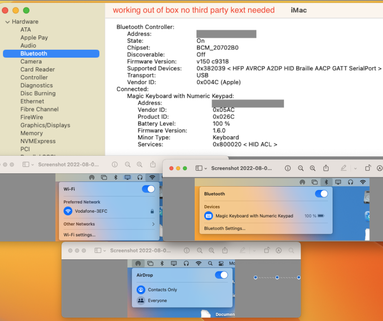Select Memory in the hardware list
Screen dimensions: 383x321
click(x=32, y=133)
